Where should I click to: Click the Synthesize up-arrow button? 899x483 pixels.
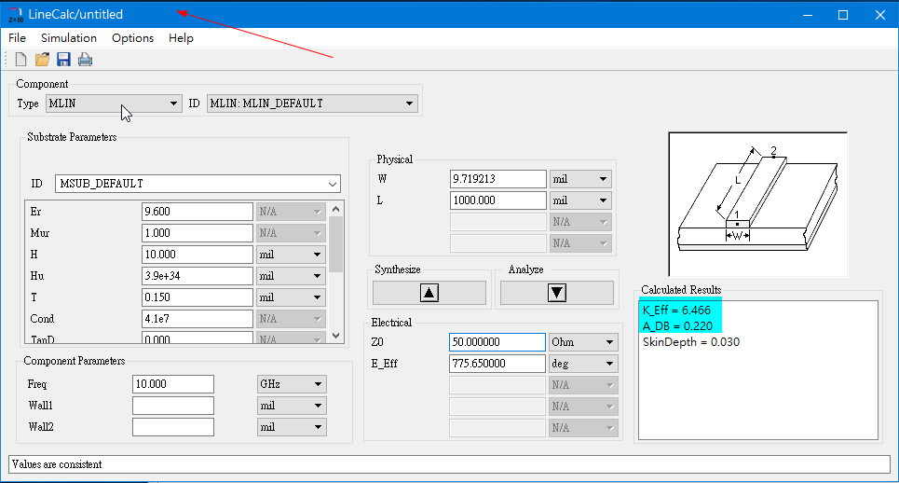[x=429, y=293]
